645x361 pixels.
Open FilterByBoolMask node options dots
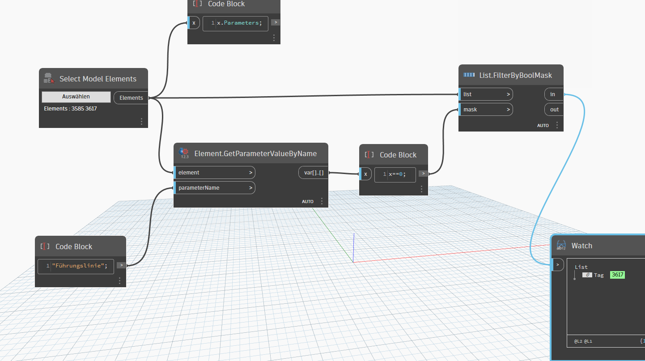(557, 125)
